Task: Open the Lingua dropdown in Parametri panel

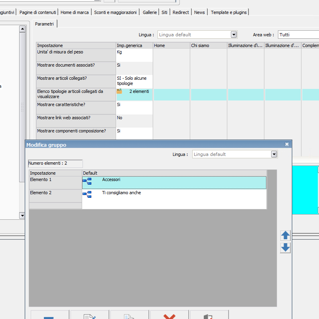Action: coord(234,35)
